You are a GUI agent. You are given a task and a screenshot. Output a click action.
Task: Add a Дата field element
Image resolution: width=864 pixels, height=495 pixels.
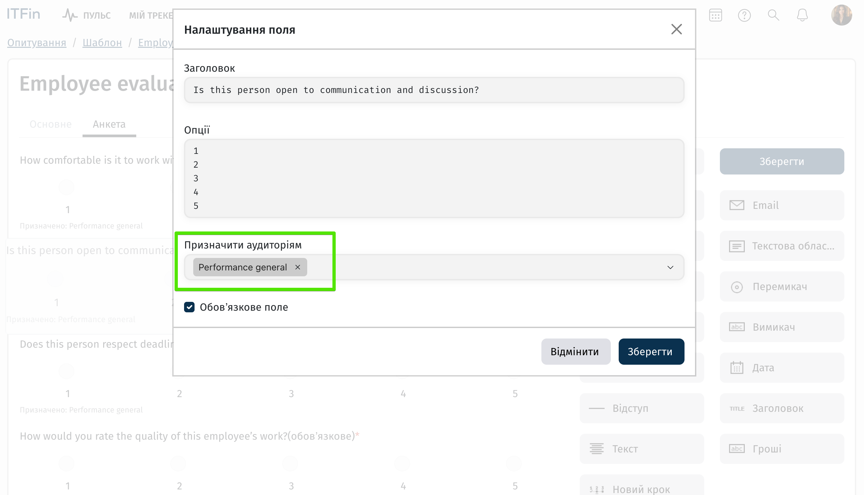[x=781, y=368]
